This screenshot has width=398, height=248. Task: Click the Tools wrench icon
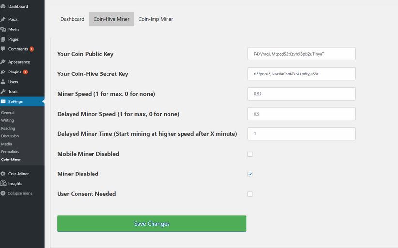pyautogui.click(x=3, y=91)
